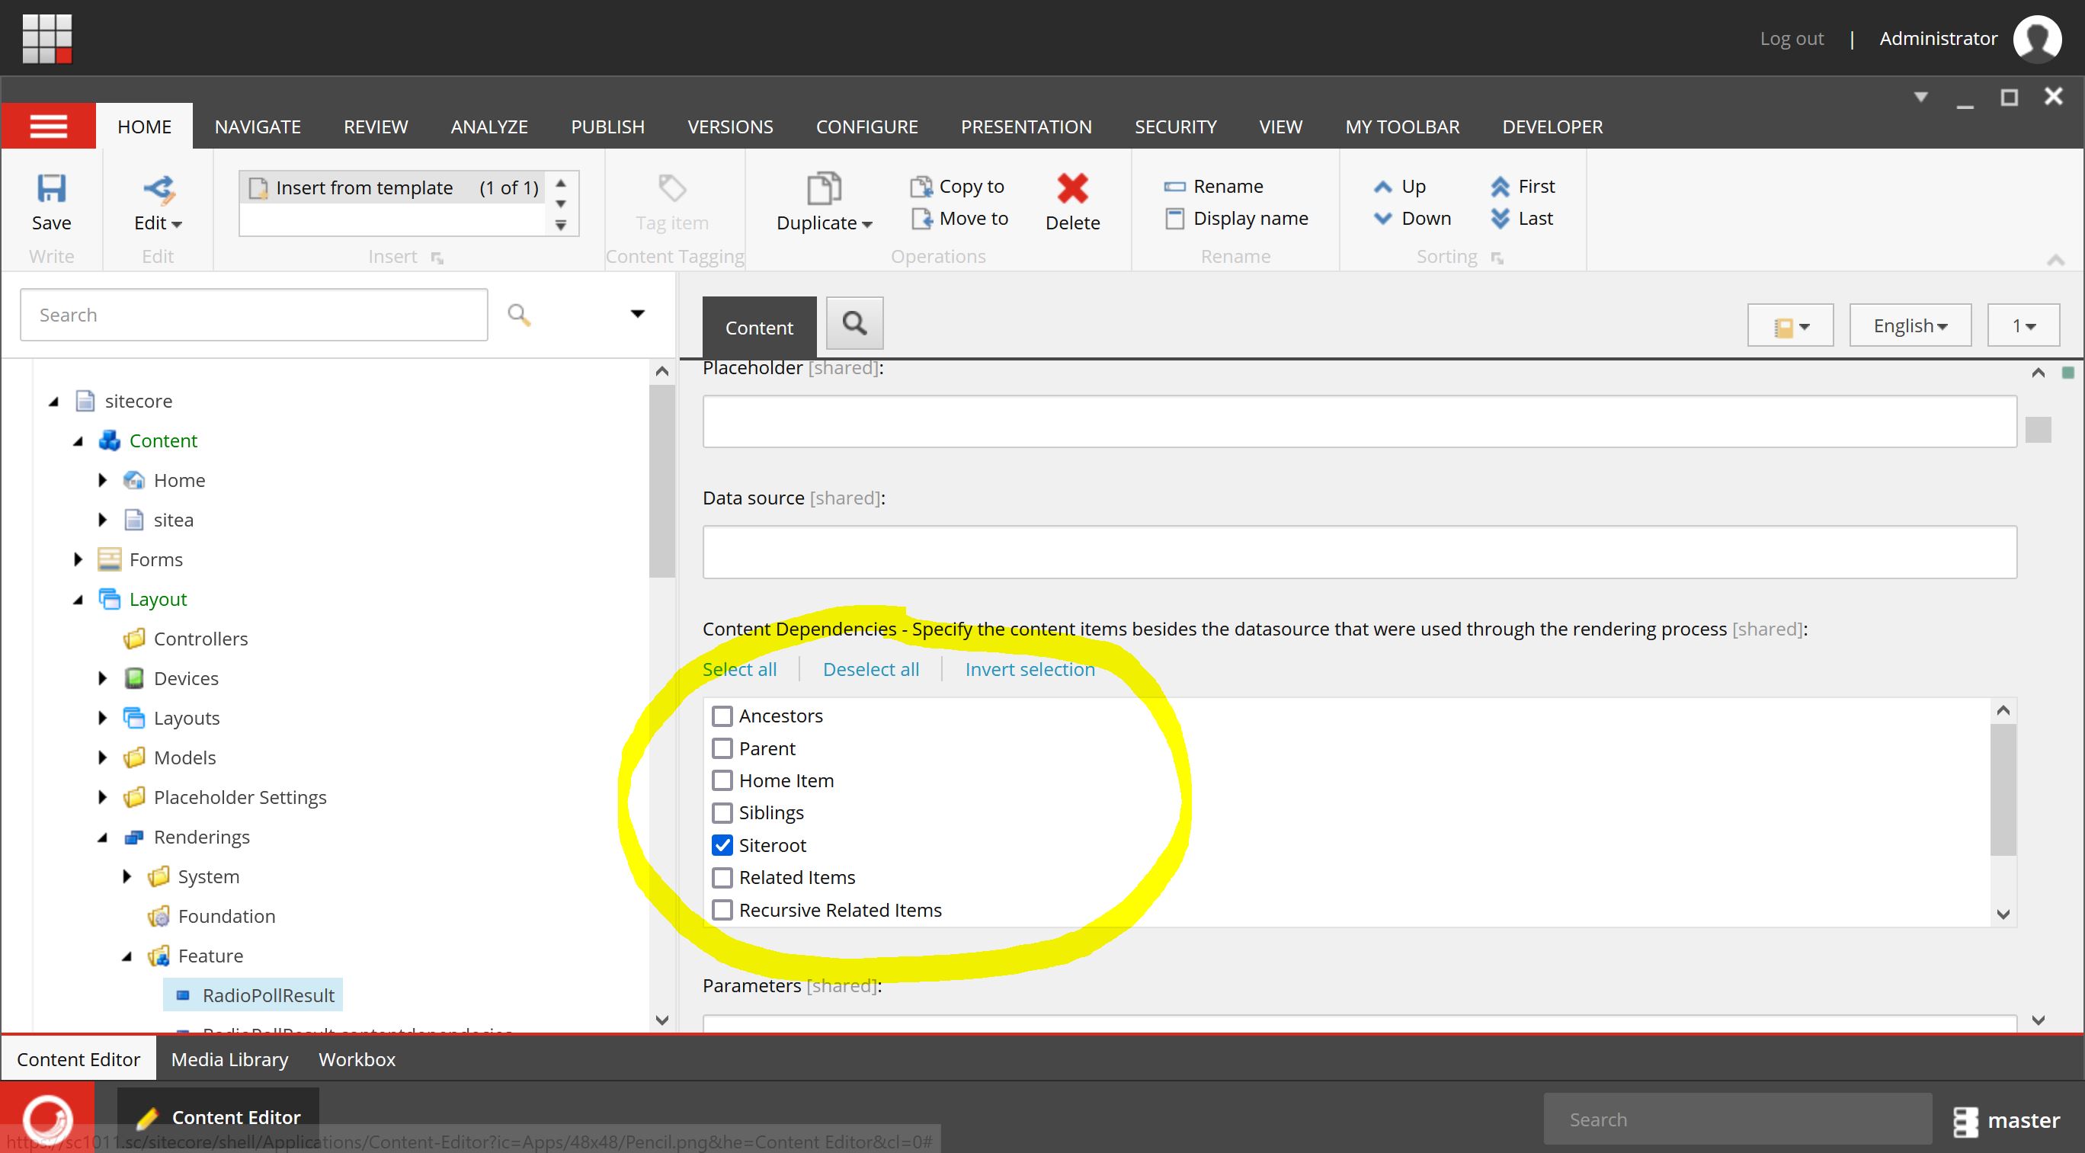Click the Placeholder text field

(x=1360, y=421)
